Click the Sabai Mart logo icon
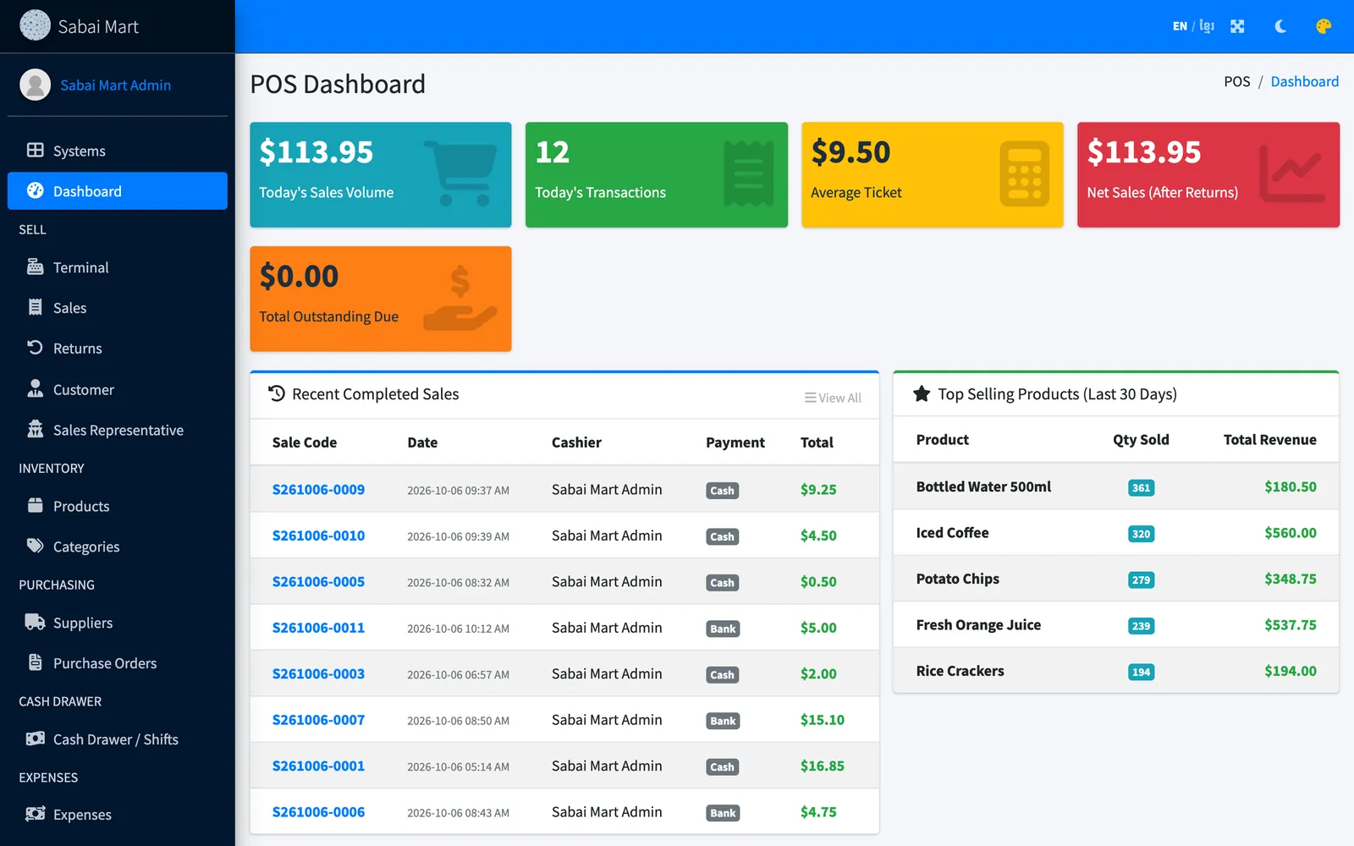 pyautogui.click(x=35, y=25)
